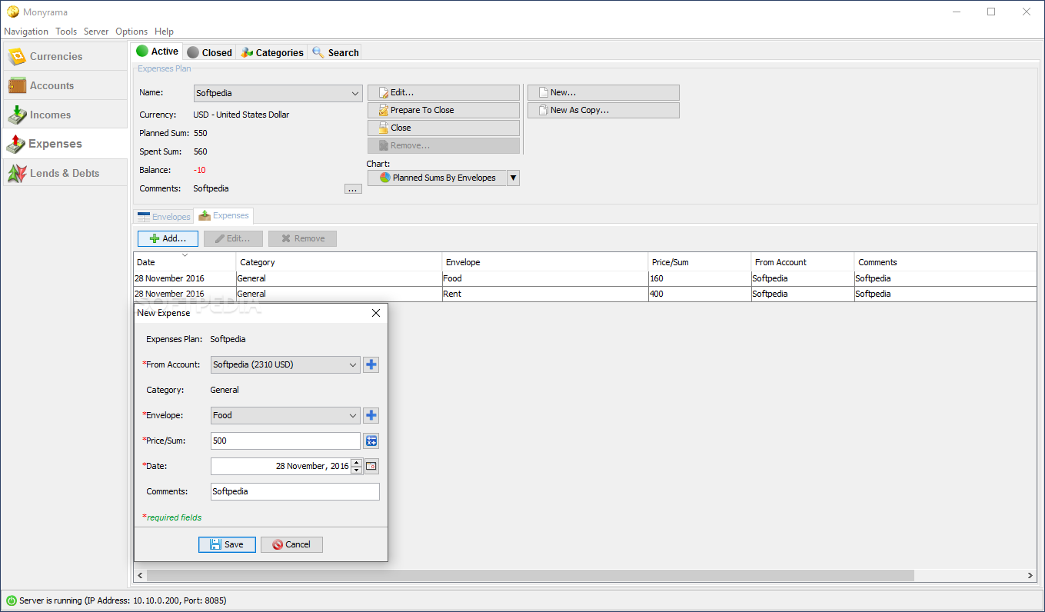Cancel the New Expense dialog
Viewport: 1045px width, 612px height.
point(291,544)
